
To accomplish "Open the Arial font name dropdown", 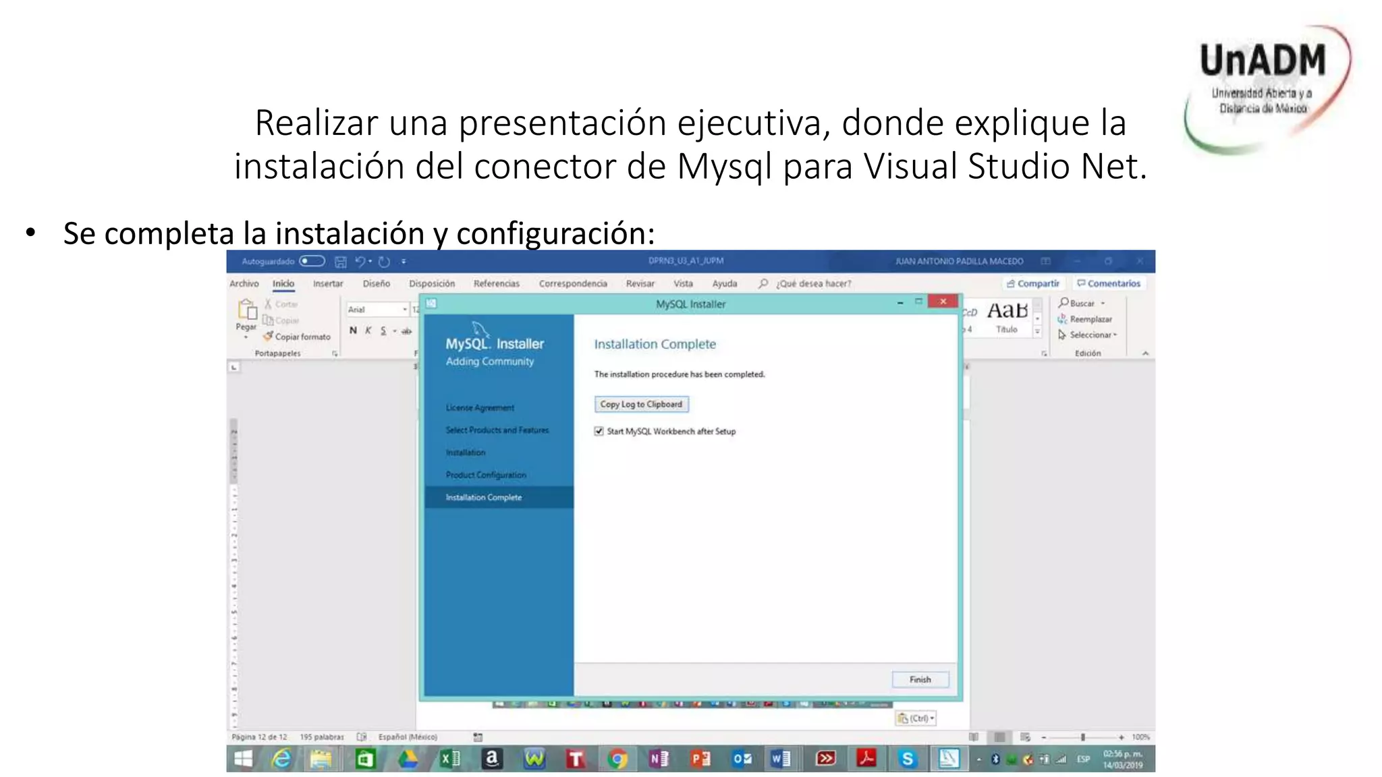I will tap(405, 310).
